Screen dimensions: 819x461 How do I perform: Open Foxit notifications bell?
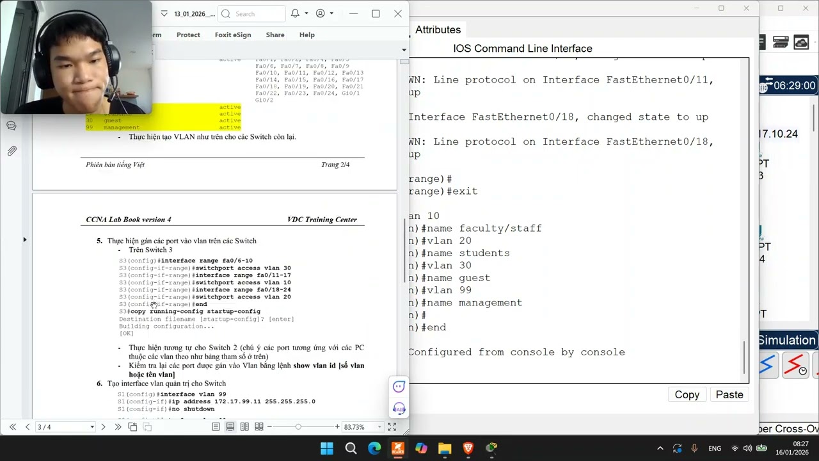coord(295,13)
